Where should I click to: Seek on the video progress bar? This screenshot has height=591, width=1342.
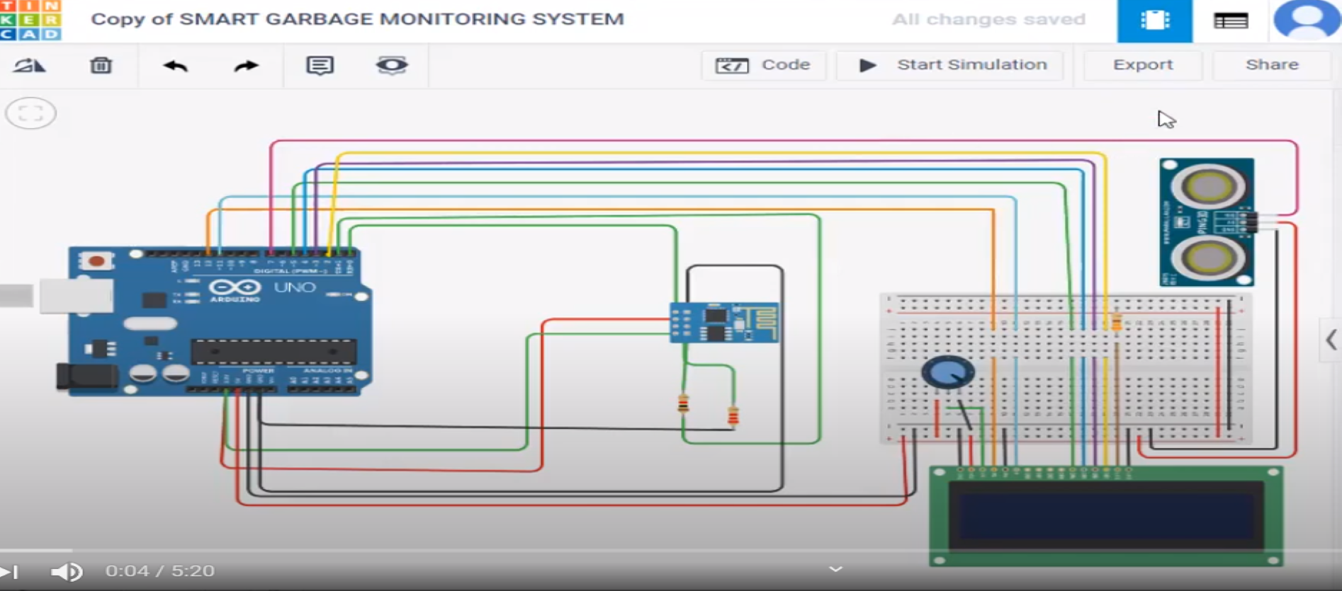(x=671, y=550)
